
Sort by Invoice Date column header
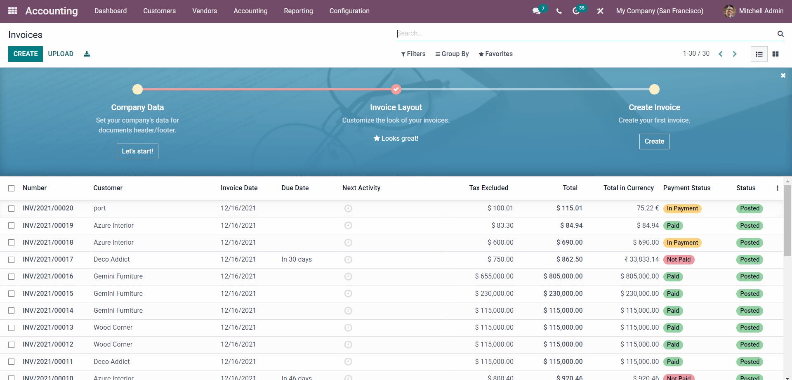[239, 188]
